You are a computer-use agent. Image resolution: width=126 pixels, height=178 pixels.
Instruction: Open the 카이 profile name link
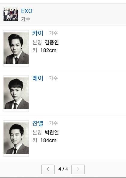(38, 33)
